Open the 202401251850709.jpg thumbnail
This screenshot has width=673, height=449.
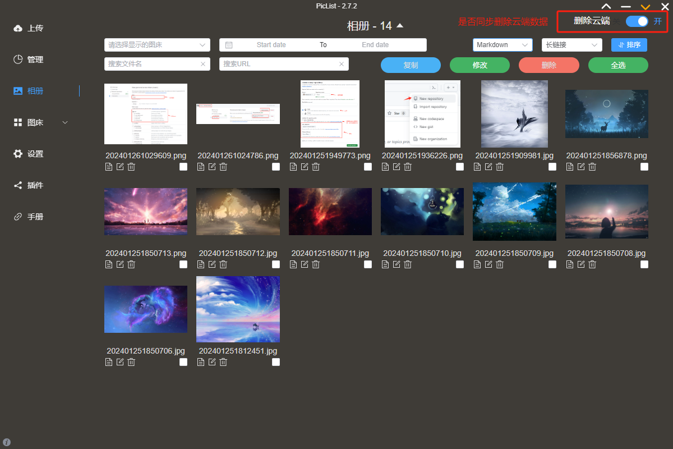point(514,211)
